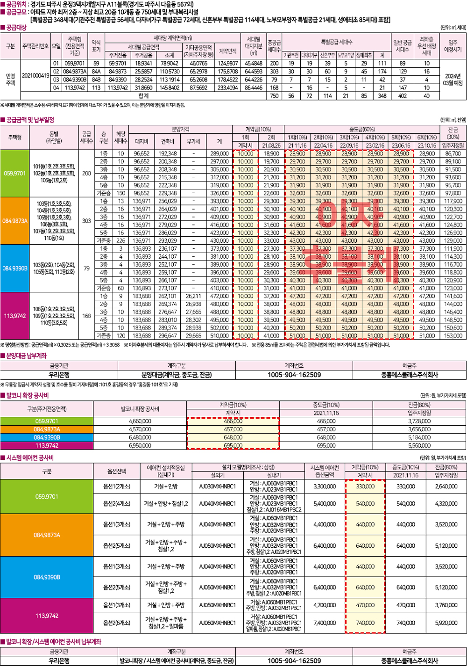Click the move-in date '2024년 03월 예정'
The image size is (467, 668).
tap(453, 79)
